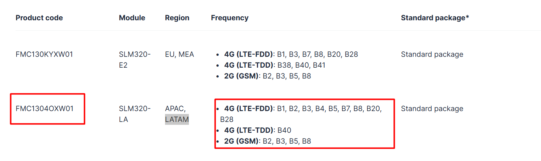This screenshot has width=541, height=161.
Task: Click the Module column header
Action: [132, 18]
